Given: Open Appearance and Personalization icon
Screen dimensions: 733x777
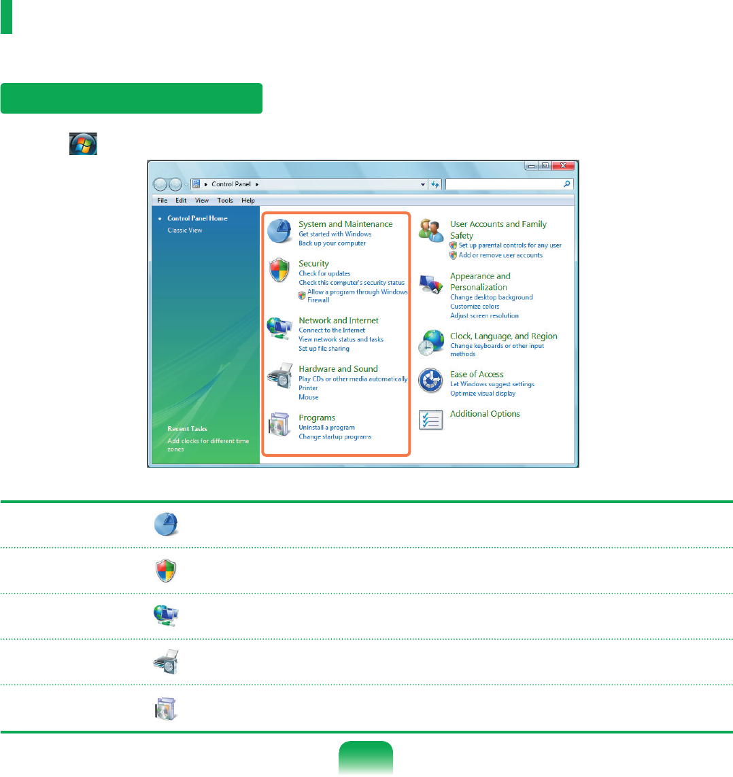Looking at the screenshot, I should click(x=430, y=284).
